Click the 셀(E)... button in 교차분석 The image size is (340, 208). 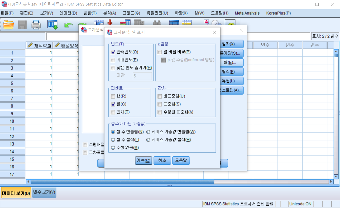(231, 63)
